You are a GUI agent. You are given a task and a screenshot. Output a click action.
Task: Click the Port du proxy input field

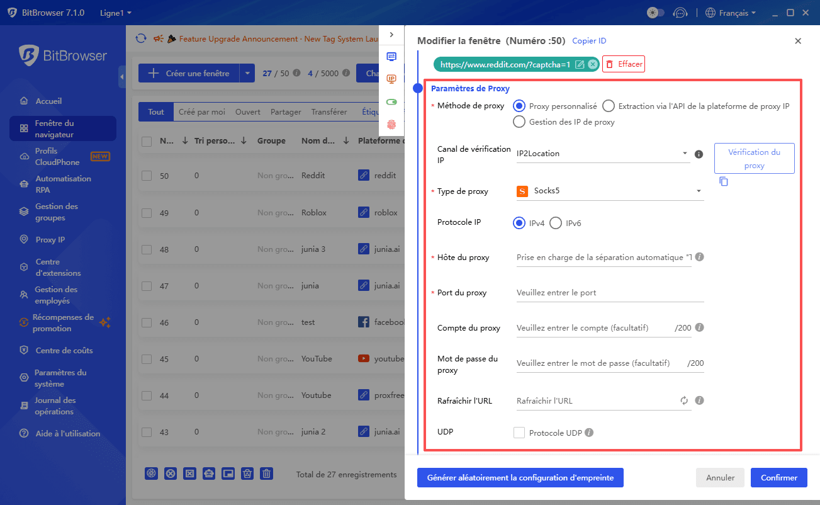(610, 293)
